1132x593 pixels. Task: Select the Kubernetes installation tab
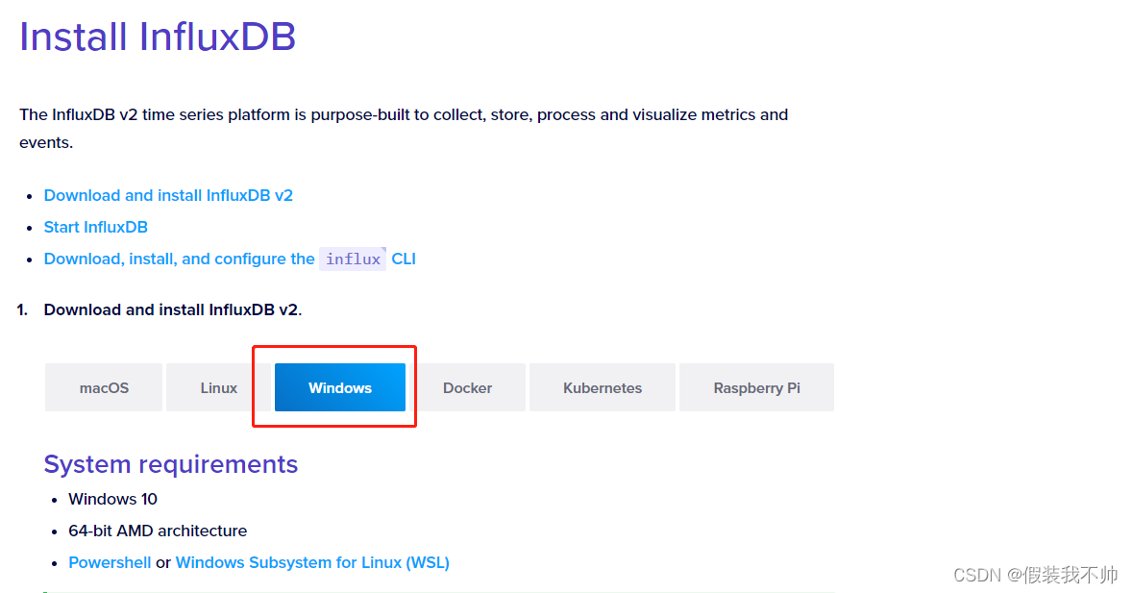(602, 387)
